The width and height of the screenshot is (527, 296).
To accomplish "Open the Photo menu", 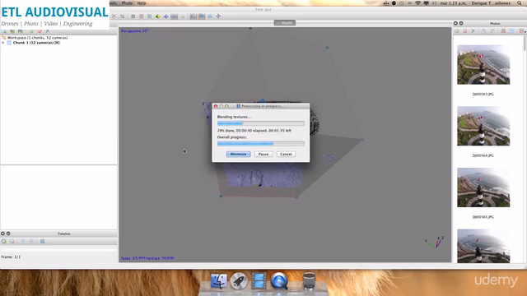I will (x=127, y=3).
